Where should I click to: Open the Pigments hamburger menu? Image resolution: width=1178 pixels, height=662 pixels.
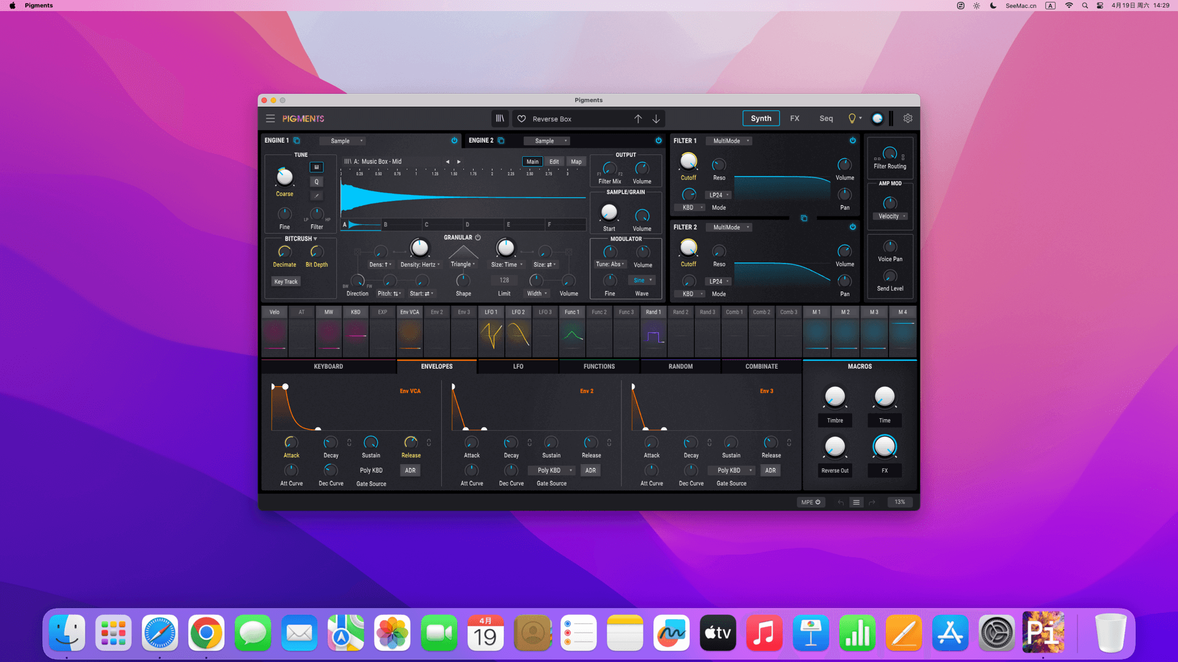pos(270,119)
